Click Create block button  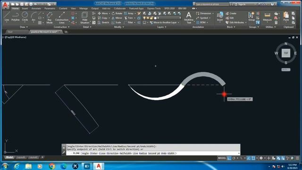[x=231, y=13]
